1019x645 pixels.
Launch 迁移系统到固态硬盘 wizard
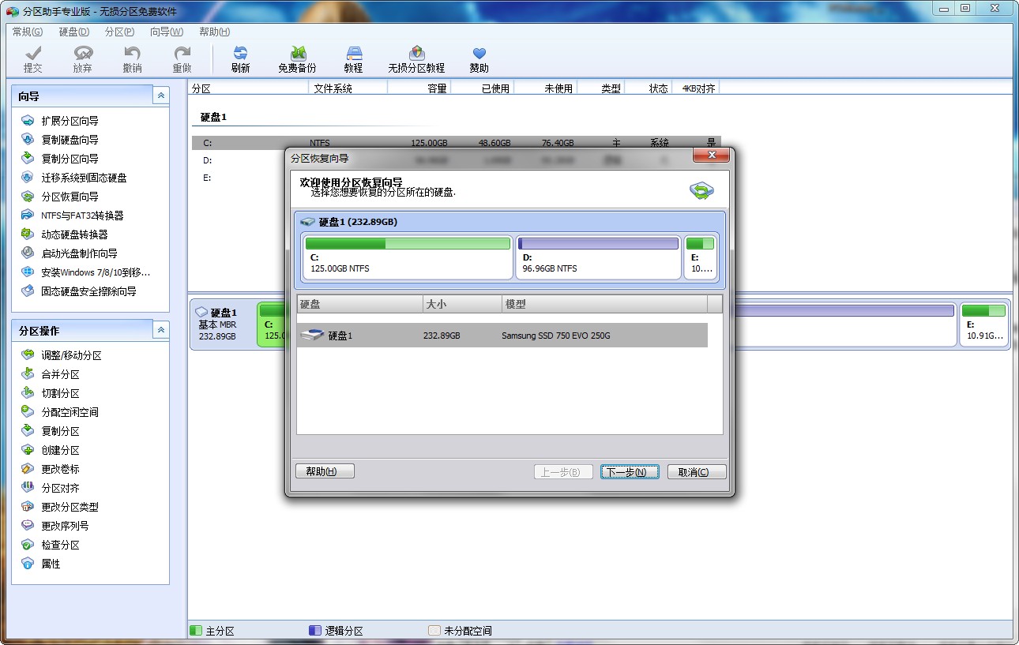[x=84, y=178]
